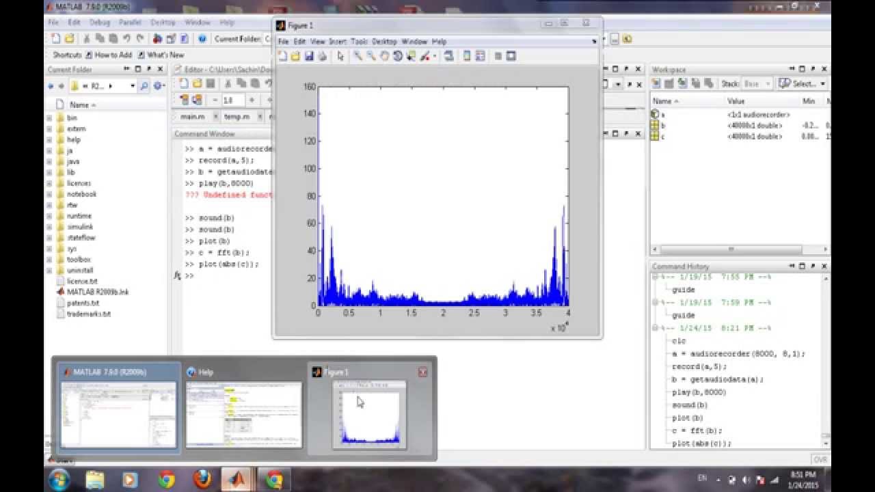Image resolution: width=875 pixels, height=492 pixels.
Task: Open GUIDE from MATLAB toolbar
Action: 172,39
